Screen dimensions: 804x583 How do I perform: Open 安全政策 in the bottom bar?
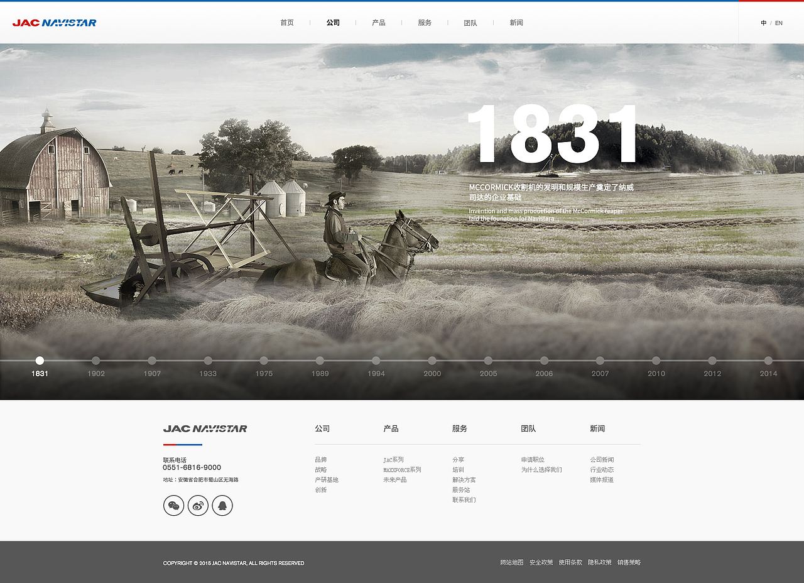[x=541, y=563]
